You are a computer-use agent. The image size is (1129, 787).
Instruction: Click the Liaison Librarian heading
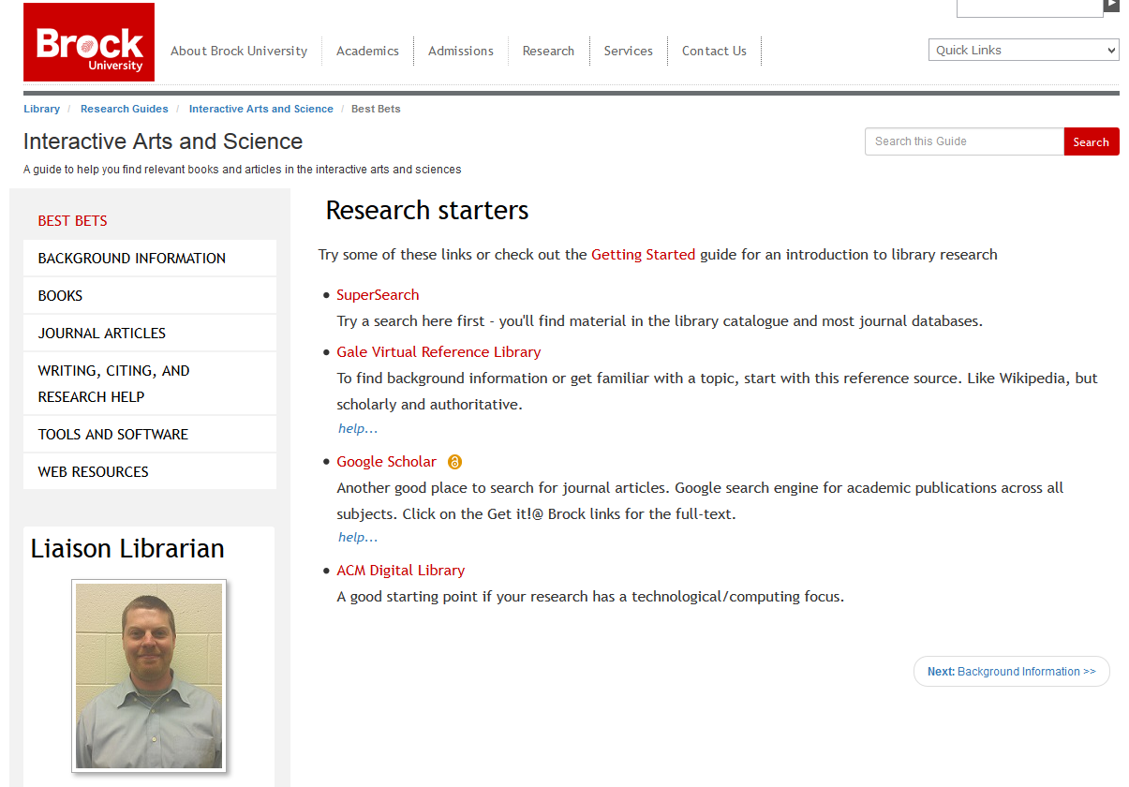coord(127,549)
